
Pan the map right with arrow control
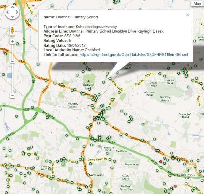click(17, 13)
